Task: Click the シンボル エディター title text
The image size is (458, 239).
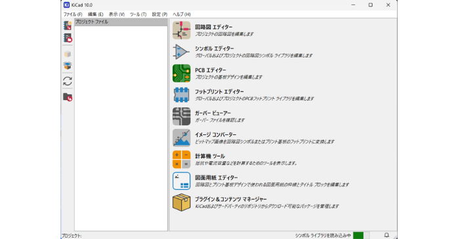Action: click(215, 48)
